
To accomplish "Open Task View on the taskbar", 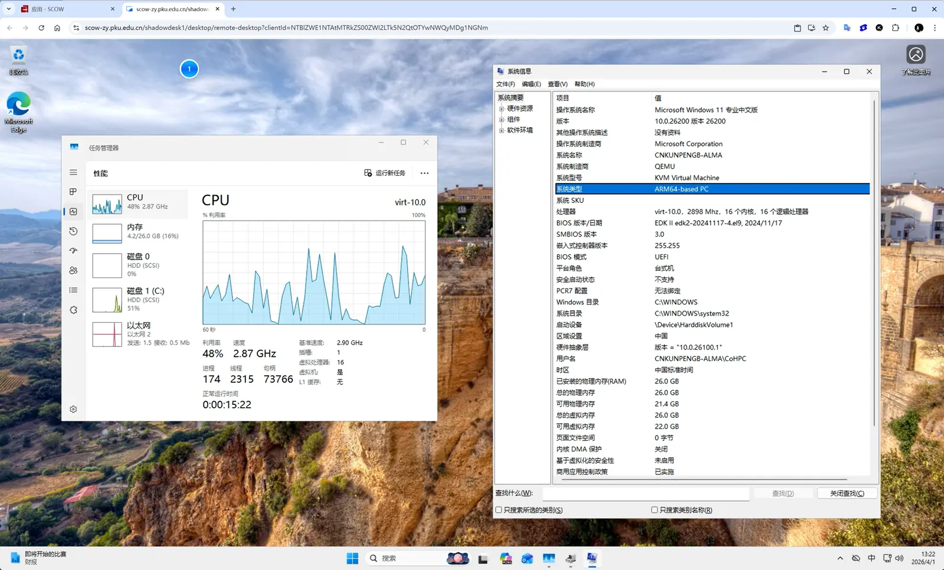I will (x=483, y=558).
